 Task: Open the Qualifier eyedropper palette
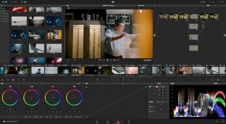[103, 80]
